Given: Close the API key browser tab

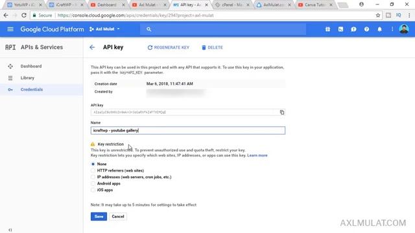Looking at the screenshot, I should [206, 5].
